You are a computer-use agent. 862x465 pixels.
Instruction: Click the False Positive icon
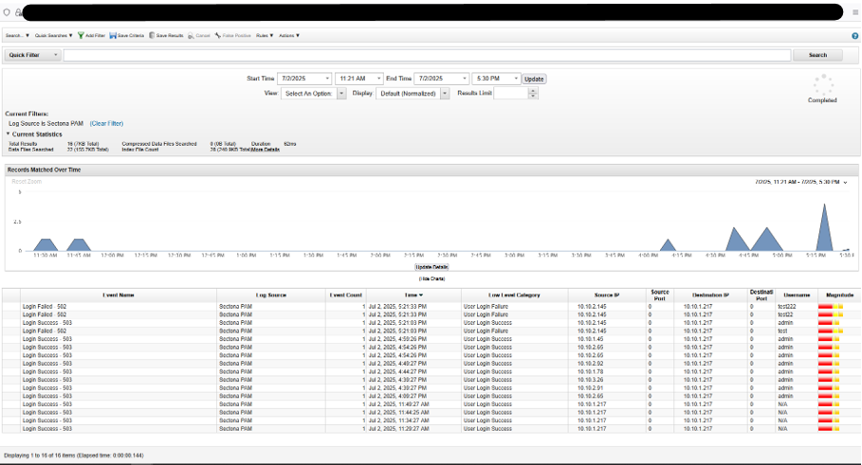click(x=218, y=35)
